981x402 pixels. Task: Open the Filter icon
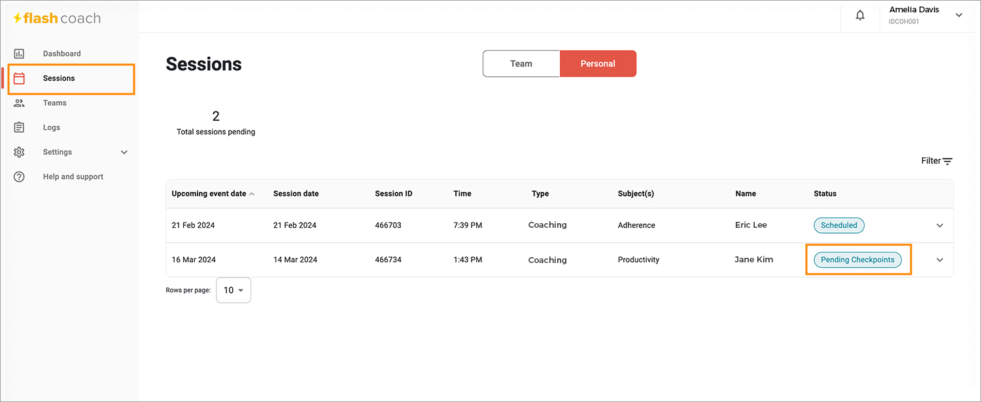coord(948,161)
